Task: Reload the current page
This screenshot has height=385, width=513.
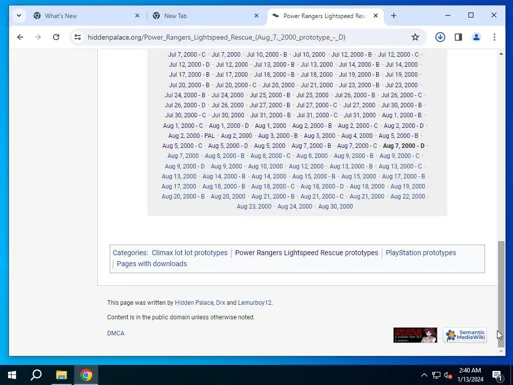Action: (56, 37)
